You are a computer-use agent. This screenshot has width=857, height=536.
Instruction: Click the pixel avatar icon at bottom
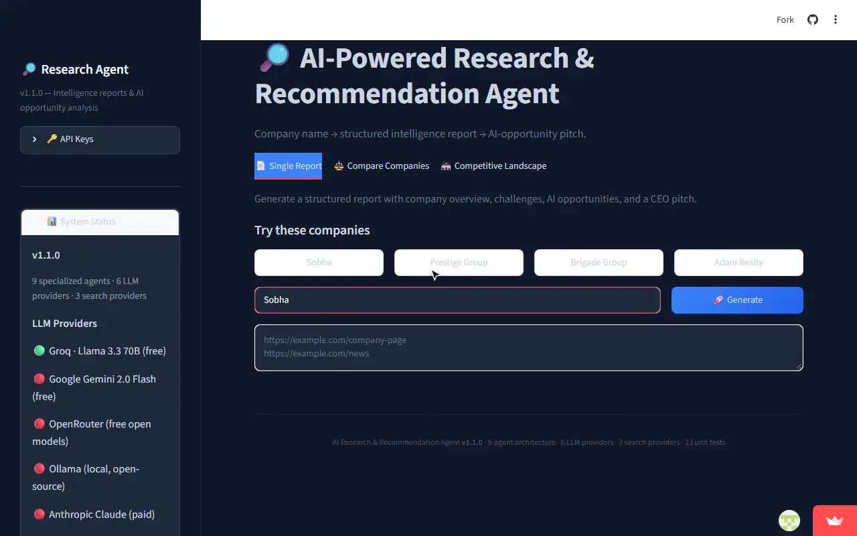(x=789, y=521)
